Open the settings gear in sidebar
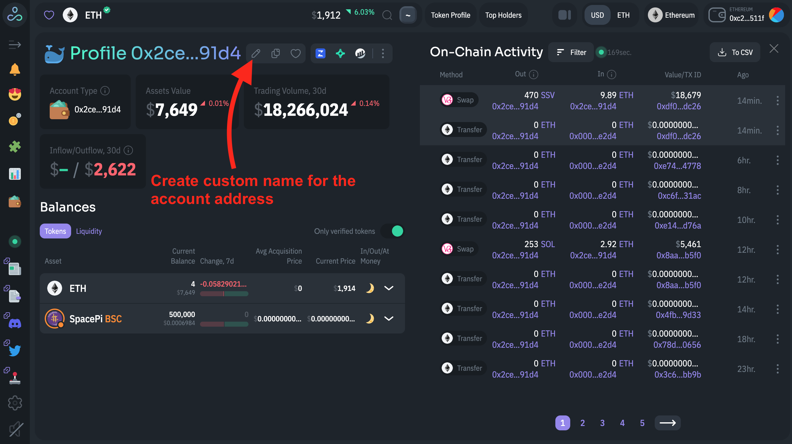 click(15, 403)
